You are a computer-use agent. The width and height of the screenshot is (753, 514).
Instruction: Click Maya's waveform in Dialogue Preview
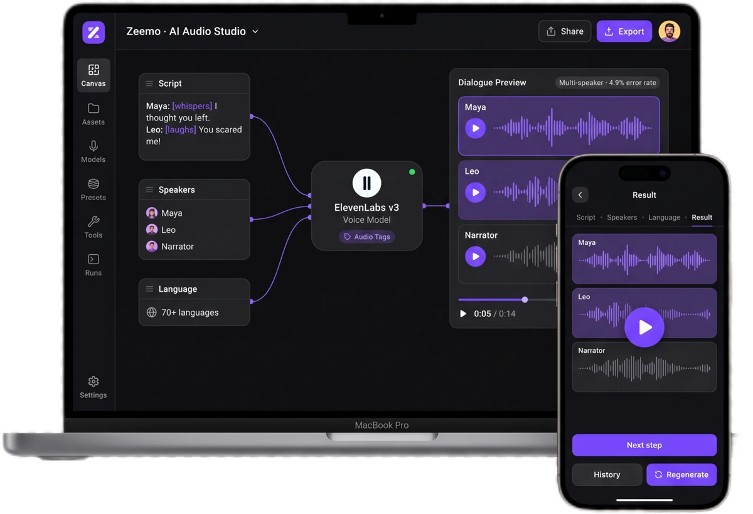click(572, 128)
